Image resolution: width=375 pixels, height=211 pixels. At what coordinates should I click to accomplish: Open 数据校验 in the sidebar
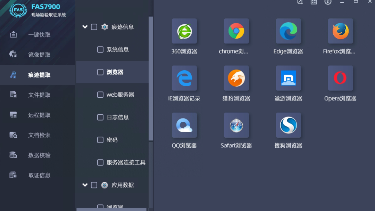pyautogui.click(x=38, y=155)
